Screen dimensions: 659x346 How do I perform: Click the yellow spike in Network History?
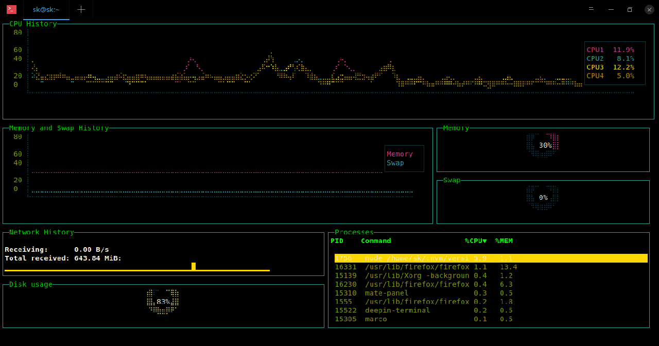click(194, 266)
